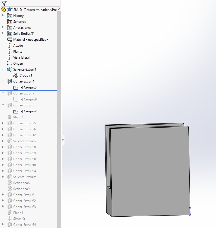Click the History folder icon

click(9, 16)
